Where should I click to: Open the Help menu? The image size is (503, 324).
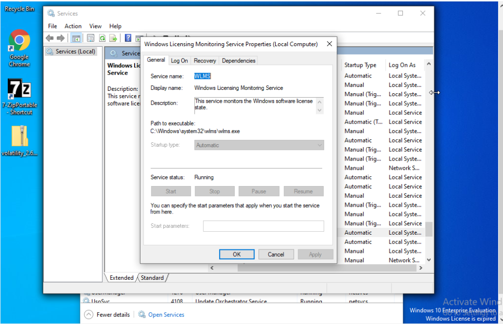(115, 27)
